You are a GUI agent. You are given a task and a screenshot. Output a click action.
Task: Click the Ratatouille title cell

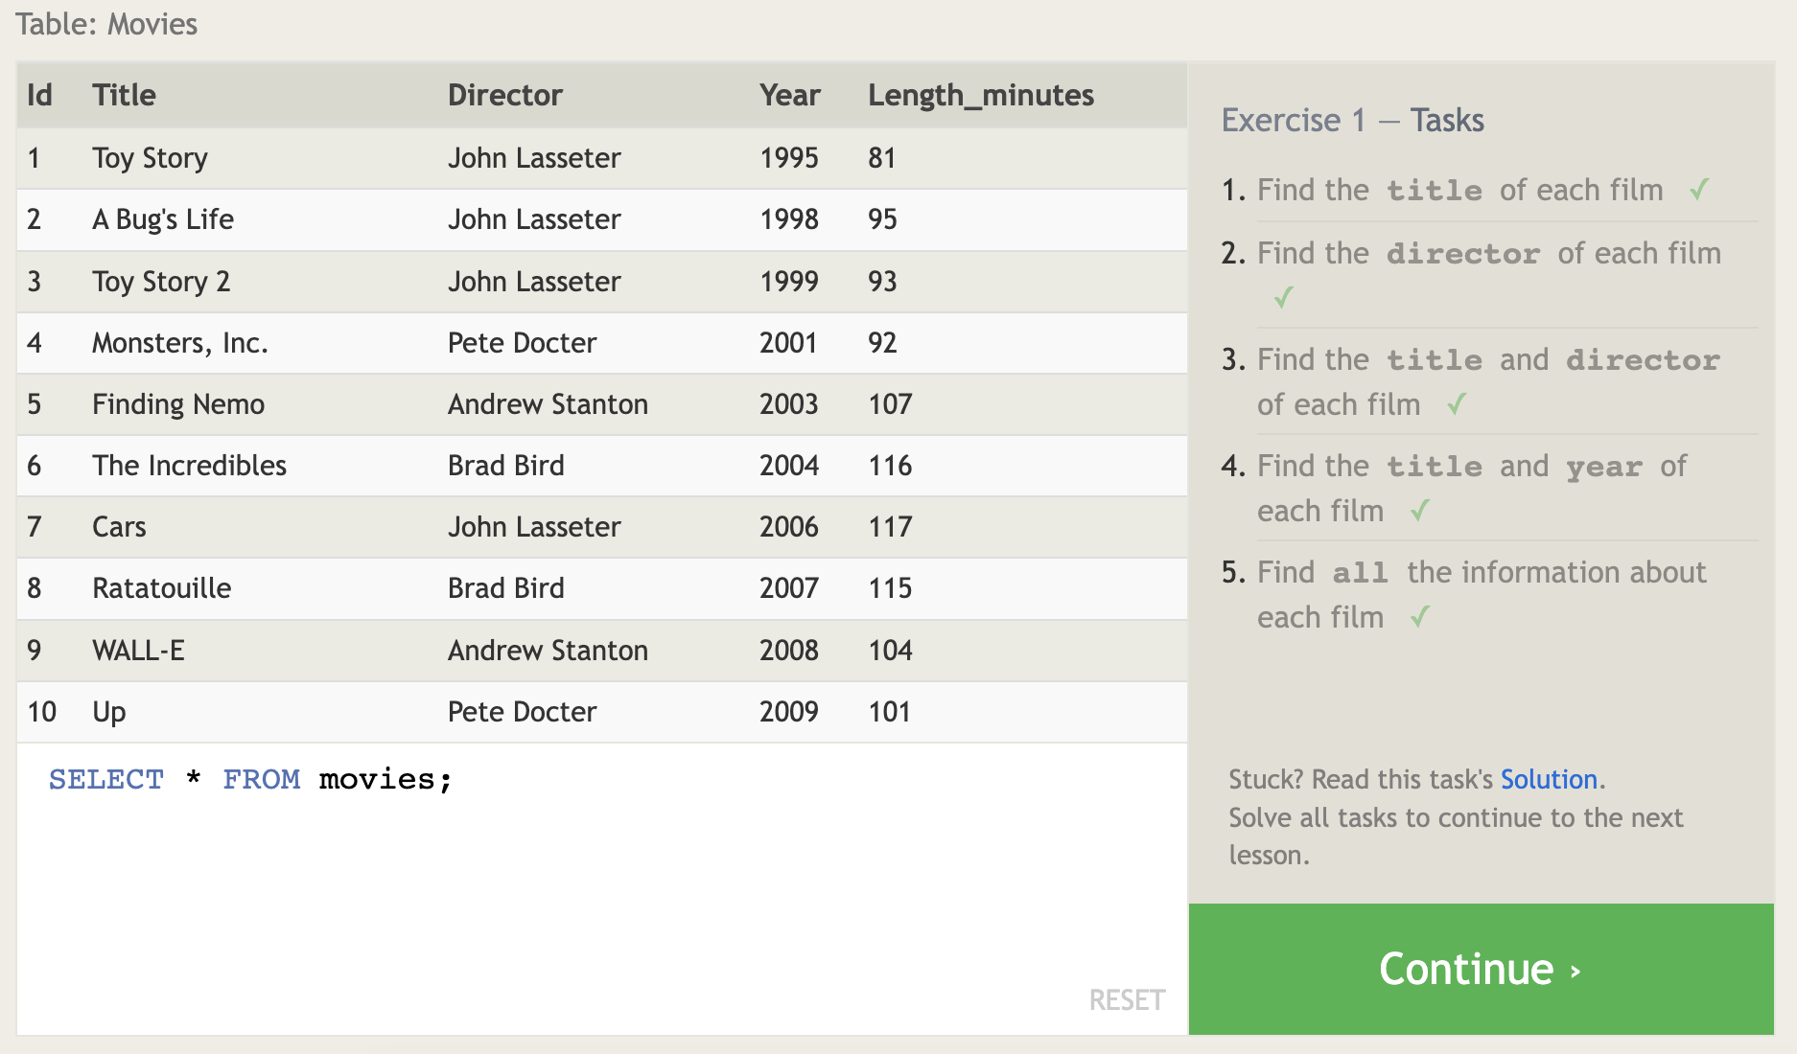pos(161,588)
